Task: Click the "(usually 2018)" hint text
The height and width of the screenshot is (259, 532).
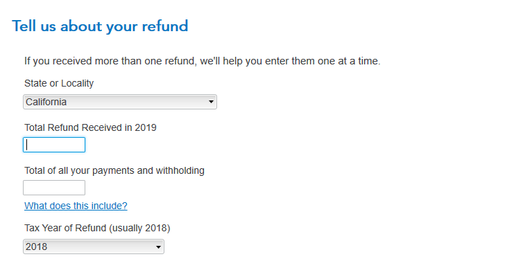Action: click(x=140, y=229)
